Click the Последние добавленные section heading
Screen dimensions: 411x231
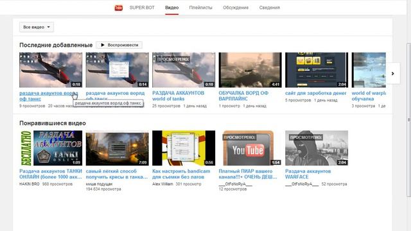(x=56, y=45)
